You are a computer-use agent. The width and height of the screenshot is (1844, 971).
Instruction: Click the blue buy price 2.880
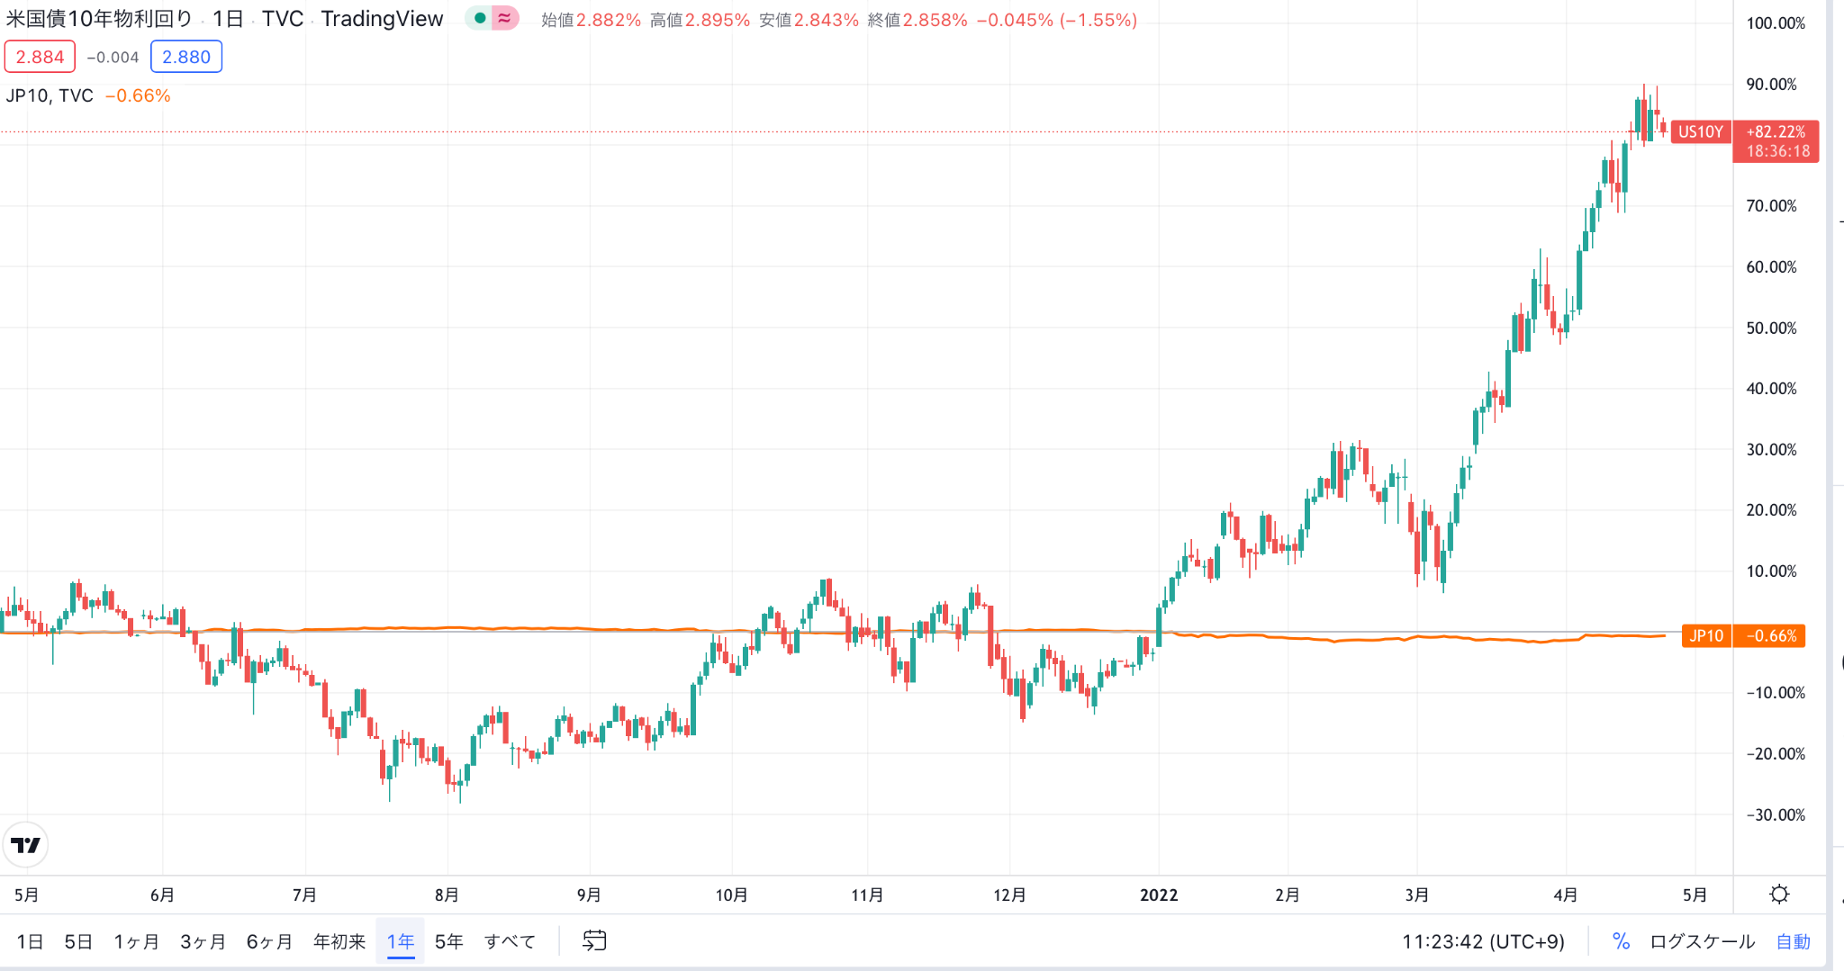click(x=186, y=57)
